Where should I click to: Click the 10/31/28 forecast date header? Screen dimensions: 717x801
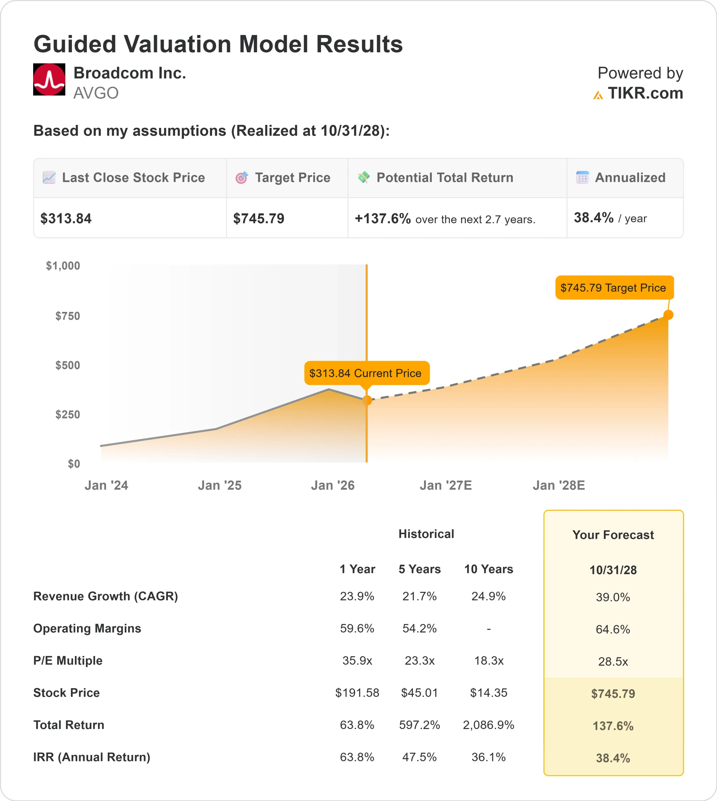613,570
